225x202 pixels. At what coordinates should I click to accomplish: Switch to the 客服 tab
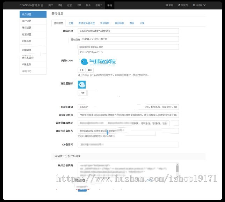(132, 23)
